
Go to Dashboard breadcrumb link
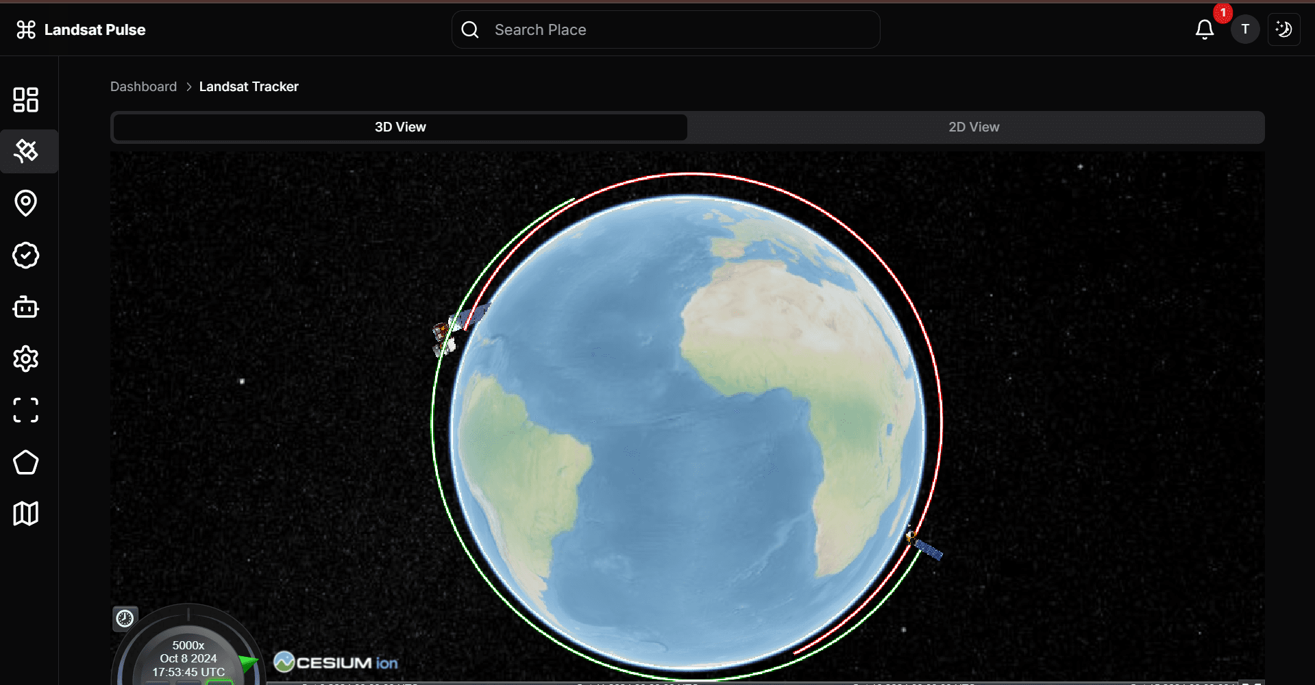143,87
